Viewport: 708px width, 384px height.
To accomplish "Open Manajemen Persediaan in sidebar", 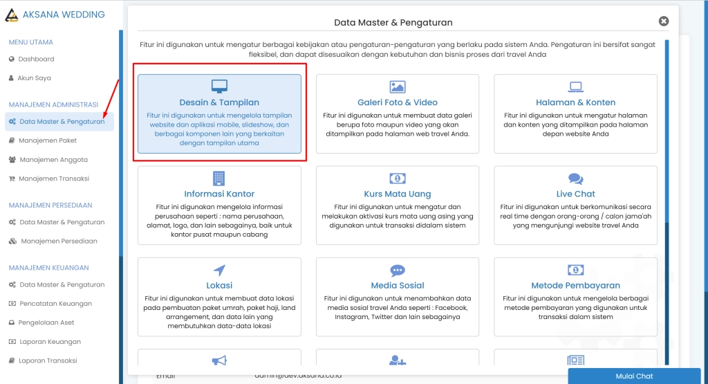I will (x=59, y=241).
